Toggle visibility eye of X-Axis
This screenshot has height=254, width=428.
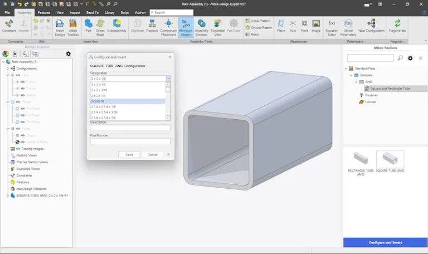coord(23,82)
